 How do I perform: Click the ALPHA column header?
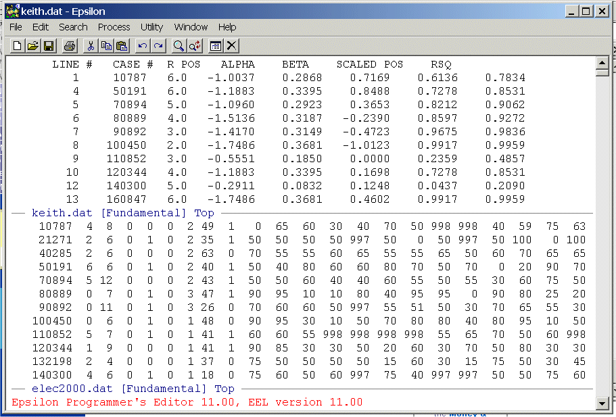pyautogui.click(x=238, y=64)
